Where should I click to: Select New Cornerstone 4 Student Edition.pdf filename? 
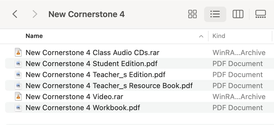92,64
